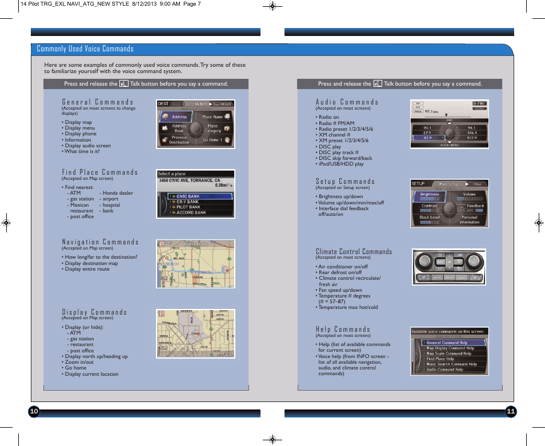Click the 'Honda dealer' list entry
The image size is (545, 446).
[x=118, y=193]
